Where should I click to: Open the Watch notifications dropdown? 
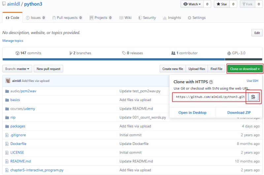click(x=192, y=4)
